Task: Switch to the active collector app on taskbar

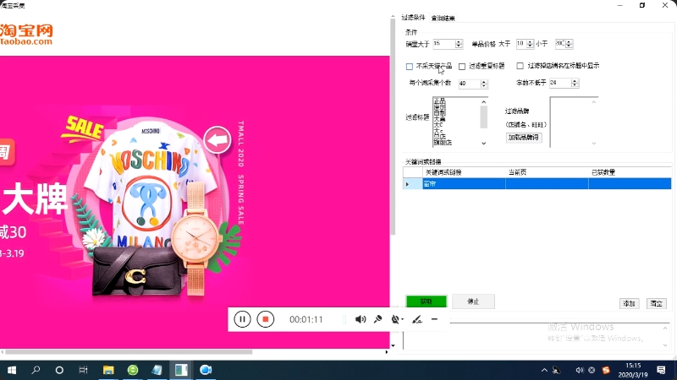Action: click(181, 370)
